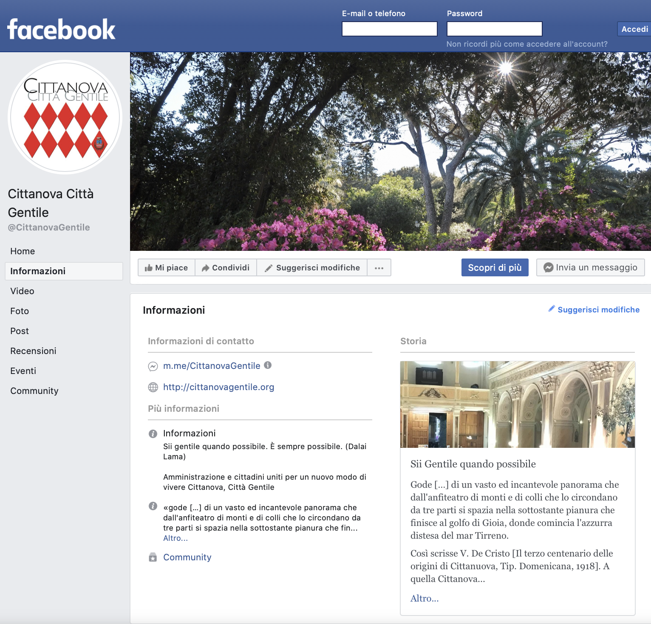
Task: Open the garden cover photo
Action: (391, 152)
